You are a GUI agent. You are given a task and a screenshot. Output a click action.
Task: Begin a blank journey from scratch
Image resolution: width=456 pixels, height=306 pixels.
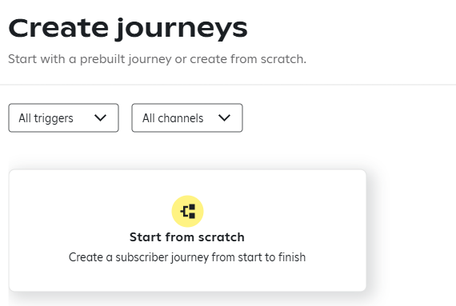187,231
